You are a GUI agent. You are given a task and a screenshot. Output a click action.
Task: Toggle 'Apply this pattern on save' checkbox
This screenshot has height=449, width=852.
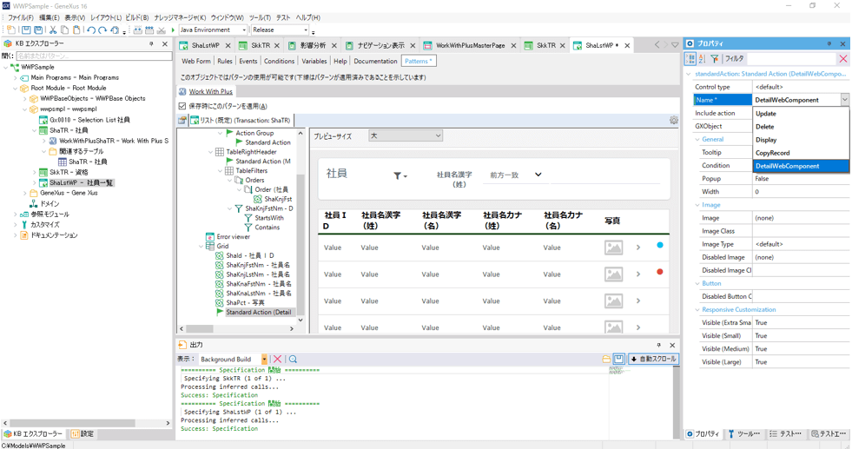click(x=182, y=106)
